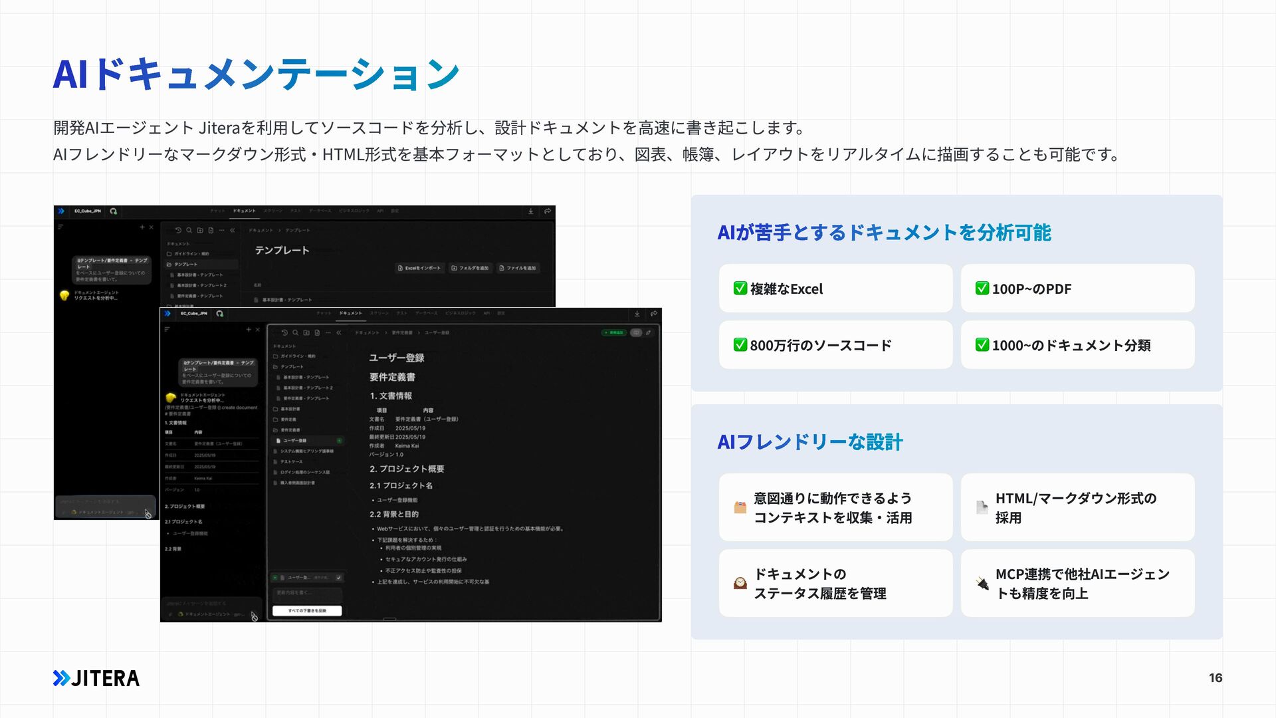Image resolution: width=1276 pixels, height=718 pixels.
Task: Click the フォルダを追加 button
Action: coord(470,268)
